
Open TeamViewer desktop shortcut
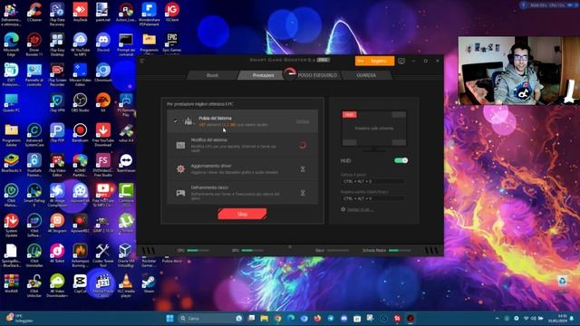pos(126,163)
